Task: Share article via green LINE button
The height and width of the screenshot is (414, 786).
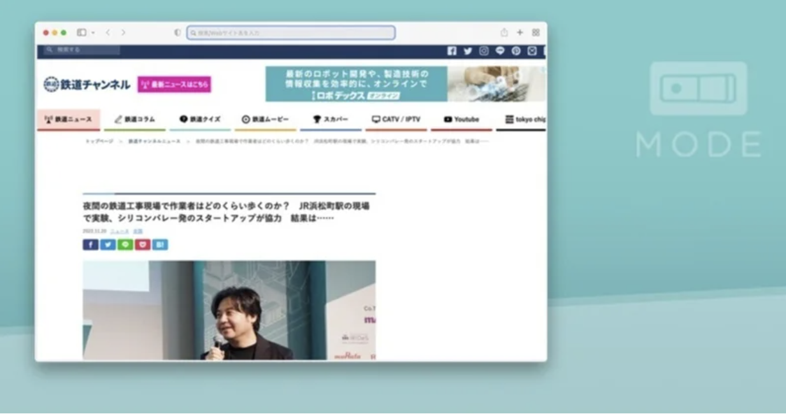Action: coord(125,245)
